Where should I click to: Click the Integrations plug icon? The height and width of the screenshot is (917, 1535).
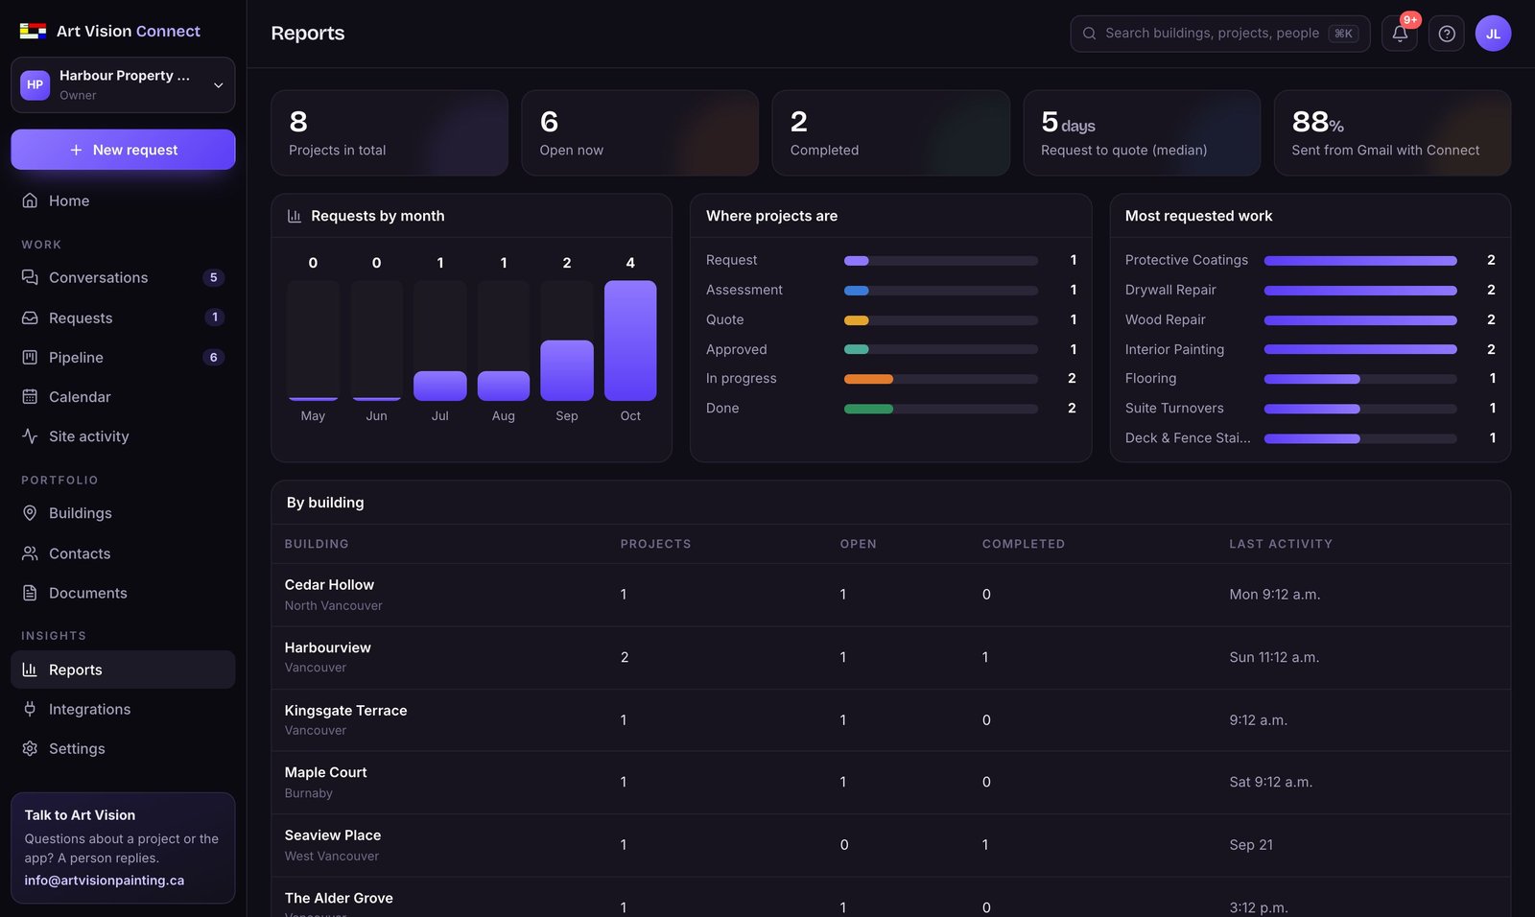tap(30, 709)
